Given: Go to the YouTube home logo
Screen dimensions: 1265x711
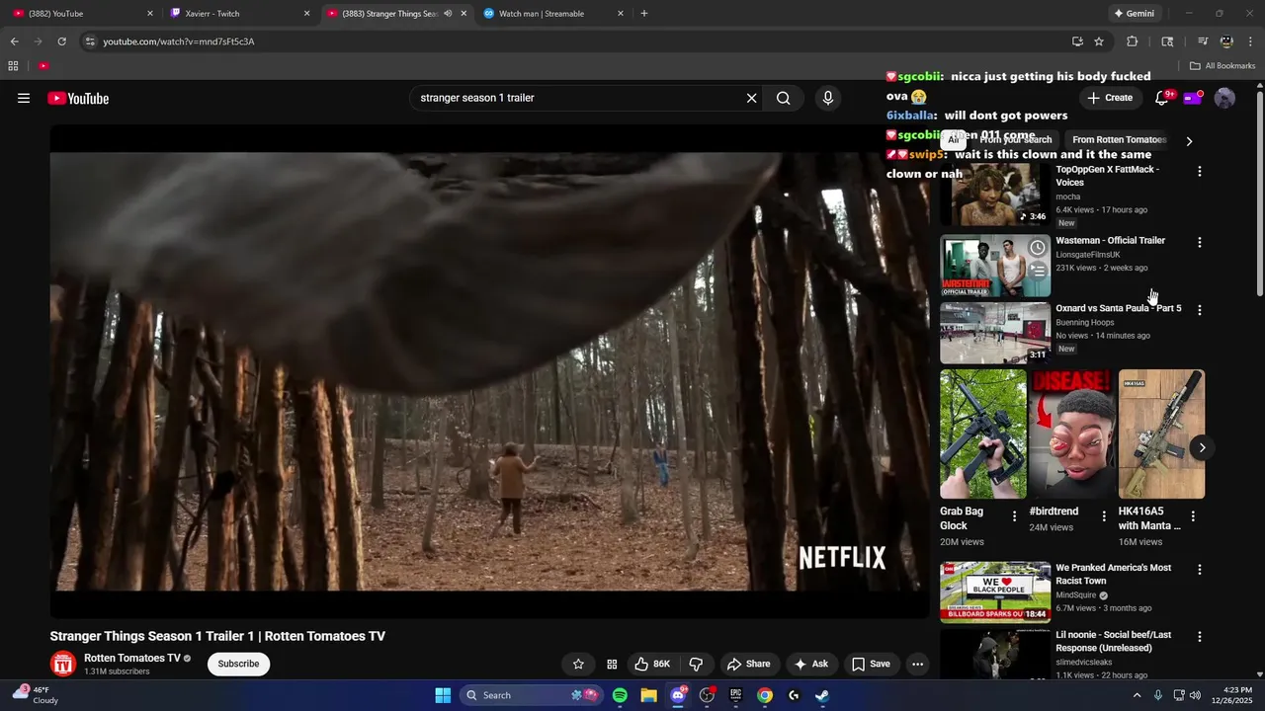Looking at the screenshot, I should (x=78, y=98).
